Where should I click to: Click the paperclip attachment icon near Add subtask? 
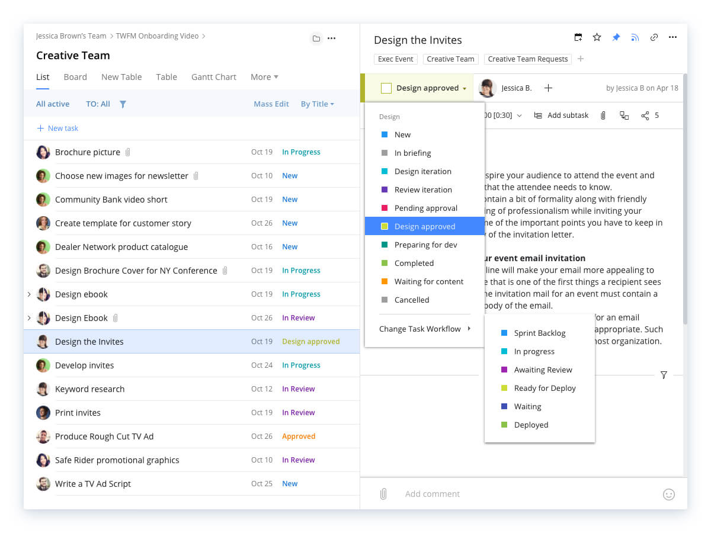[603, 115]
